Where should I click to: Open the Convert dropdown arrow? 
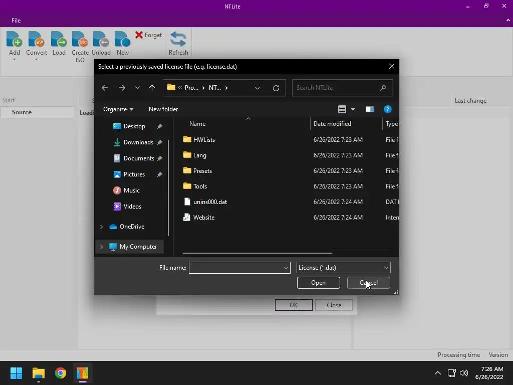coord(36,60)
